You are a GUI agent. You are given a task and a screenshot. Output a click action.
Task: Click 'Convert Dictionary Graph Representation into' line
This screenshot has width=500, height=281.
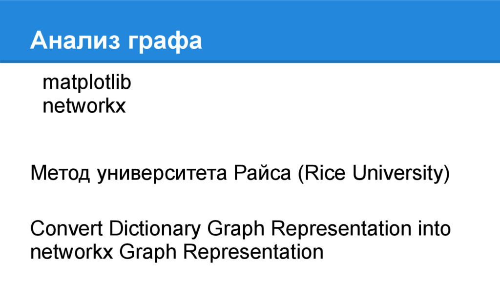240,229
